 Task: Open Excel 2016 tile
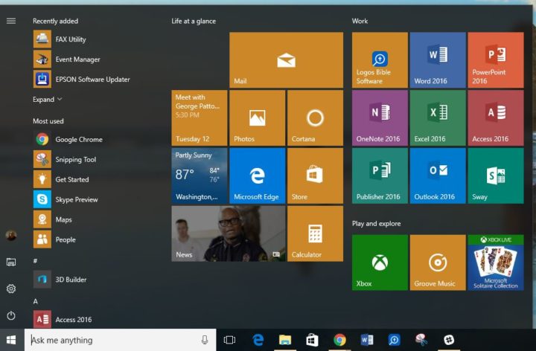point(438,117)
